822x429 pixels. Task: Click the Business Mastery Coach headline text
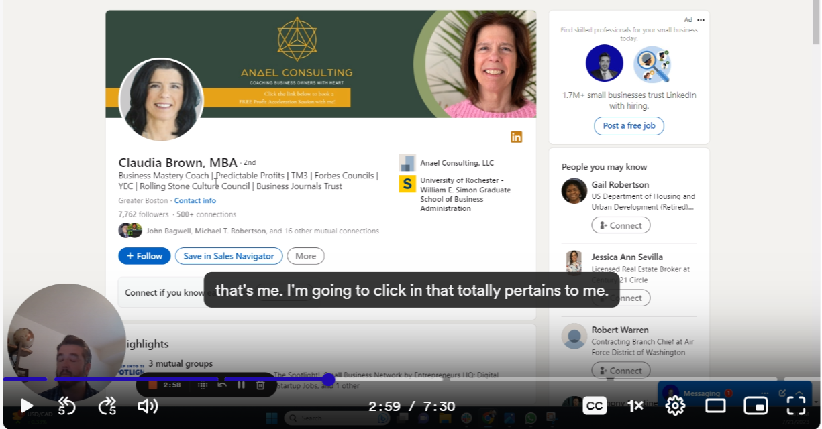point(248,181)
